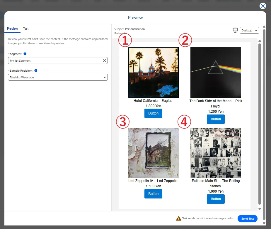Click the Hotel California album cover
The width and height of the screenshot is (271, 229).
153,73
